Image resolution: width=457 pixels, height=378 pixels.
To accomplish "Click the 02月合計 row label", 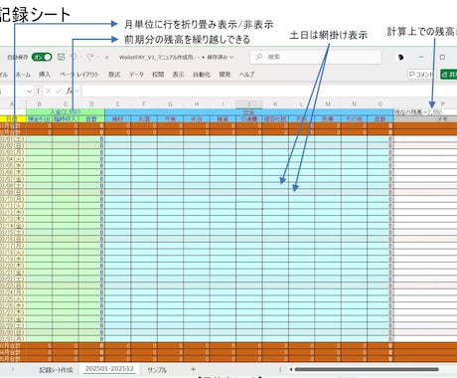I will 13,132.
